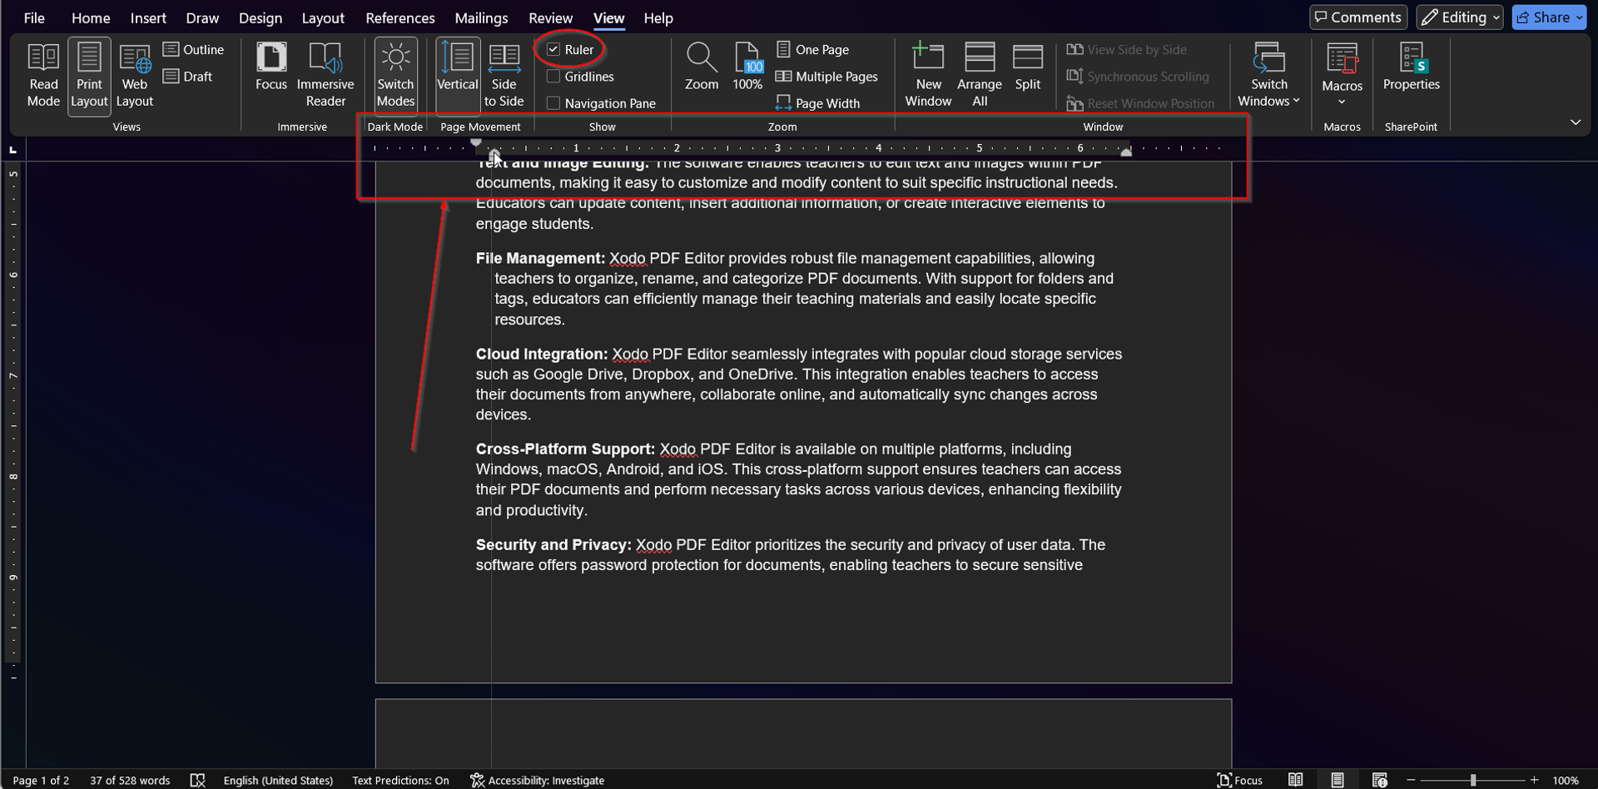Show One Page view
Image resolution: width=1598 pixels, height=789 pixels.
tap(812, 50)
